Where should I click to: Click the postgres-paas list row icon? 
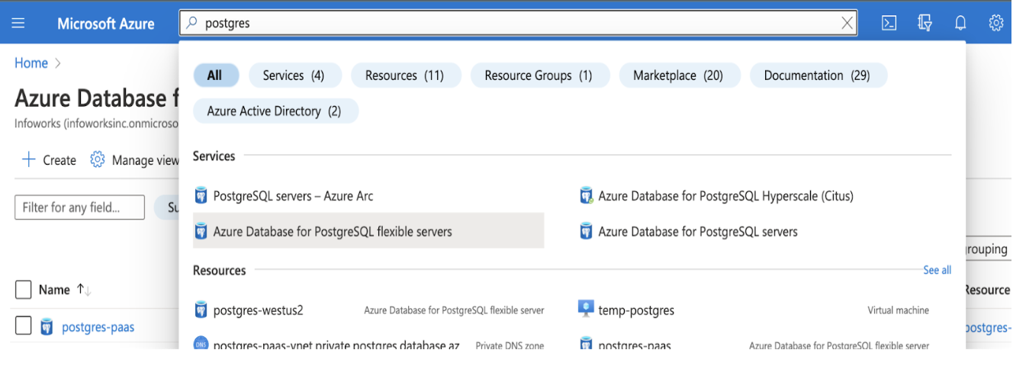point(47,327)
